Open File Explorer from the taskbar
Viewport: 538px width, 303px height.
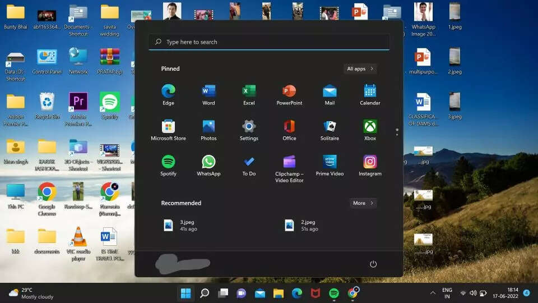coord(279,293)
